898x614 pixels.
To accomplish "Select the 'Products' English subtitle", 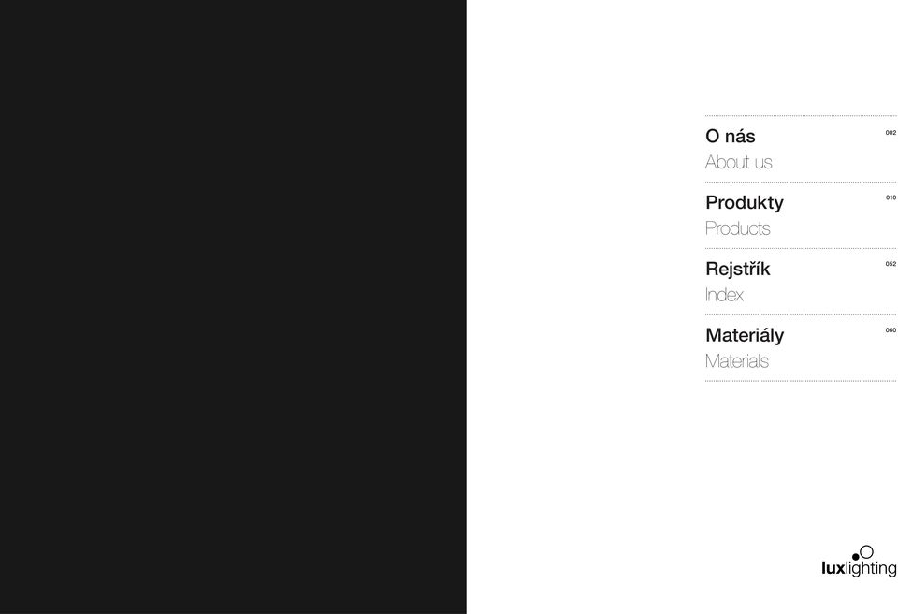I will [x=738, y=228].
